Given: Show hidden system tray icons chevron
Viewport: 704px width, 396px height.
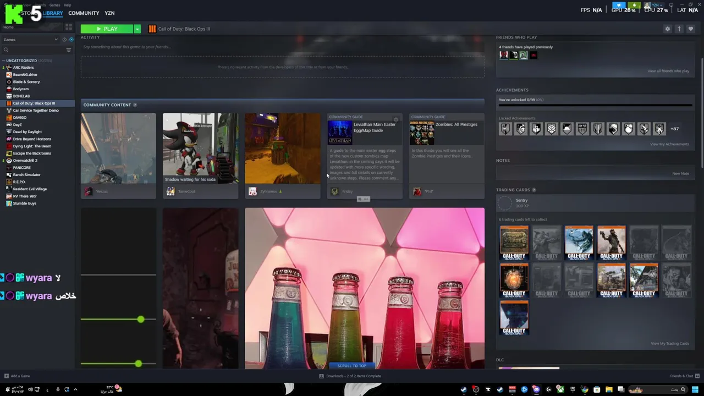Looking at the screenshot, I should point(75,389).
